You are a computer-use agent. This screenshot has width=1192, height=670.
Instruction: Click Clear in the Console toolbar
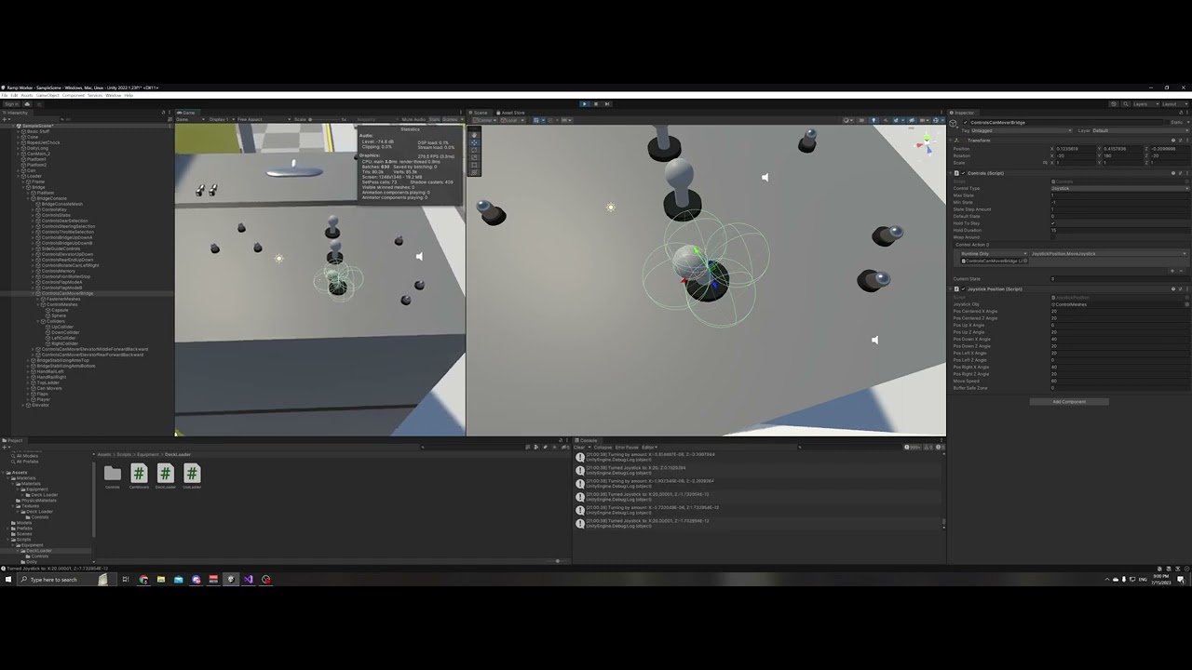pos(578,447)
